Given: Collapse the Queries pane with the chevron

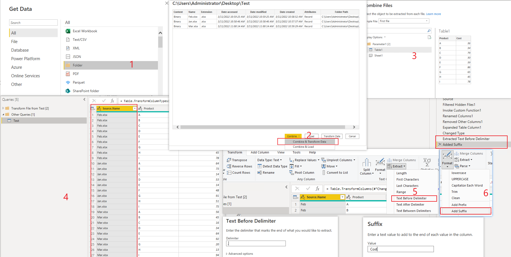Looking at the screenshot, I should point(84,99).
